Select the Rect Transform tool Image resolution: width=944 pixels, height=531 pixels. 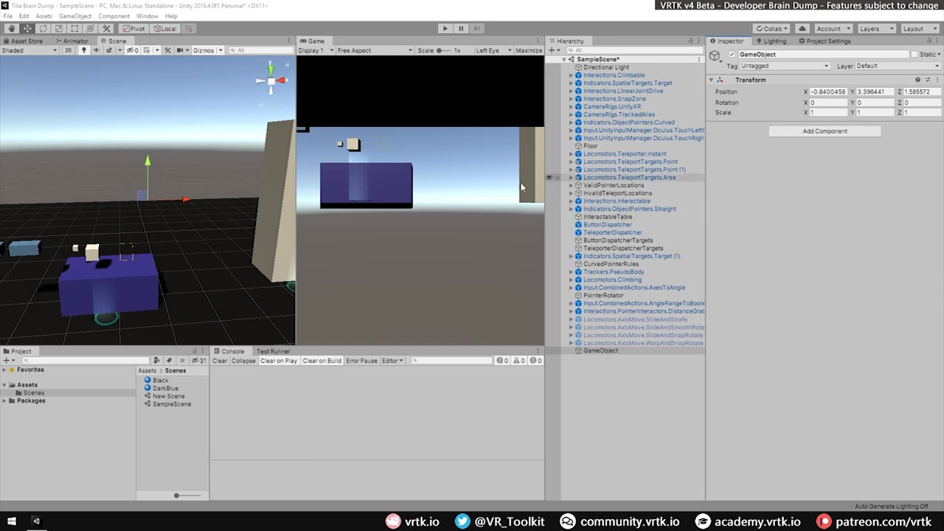click(74, 28)
